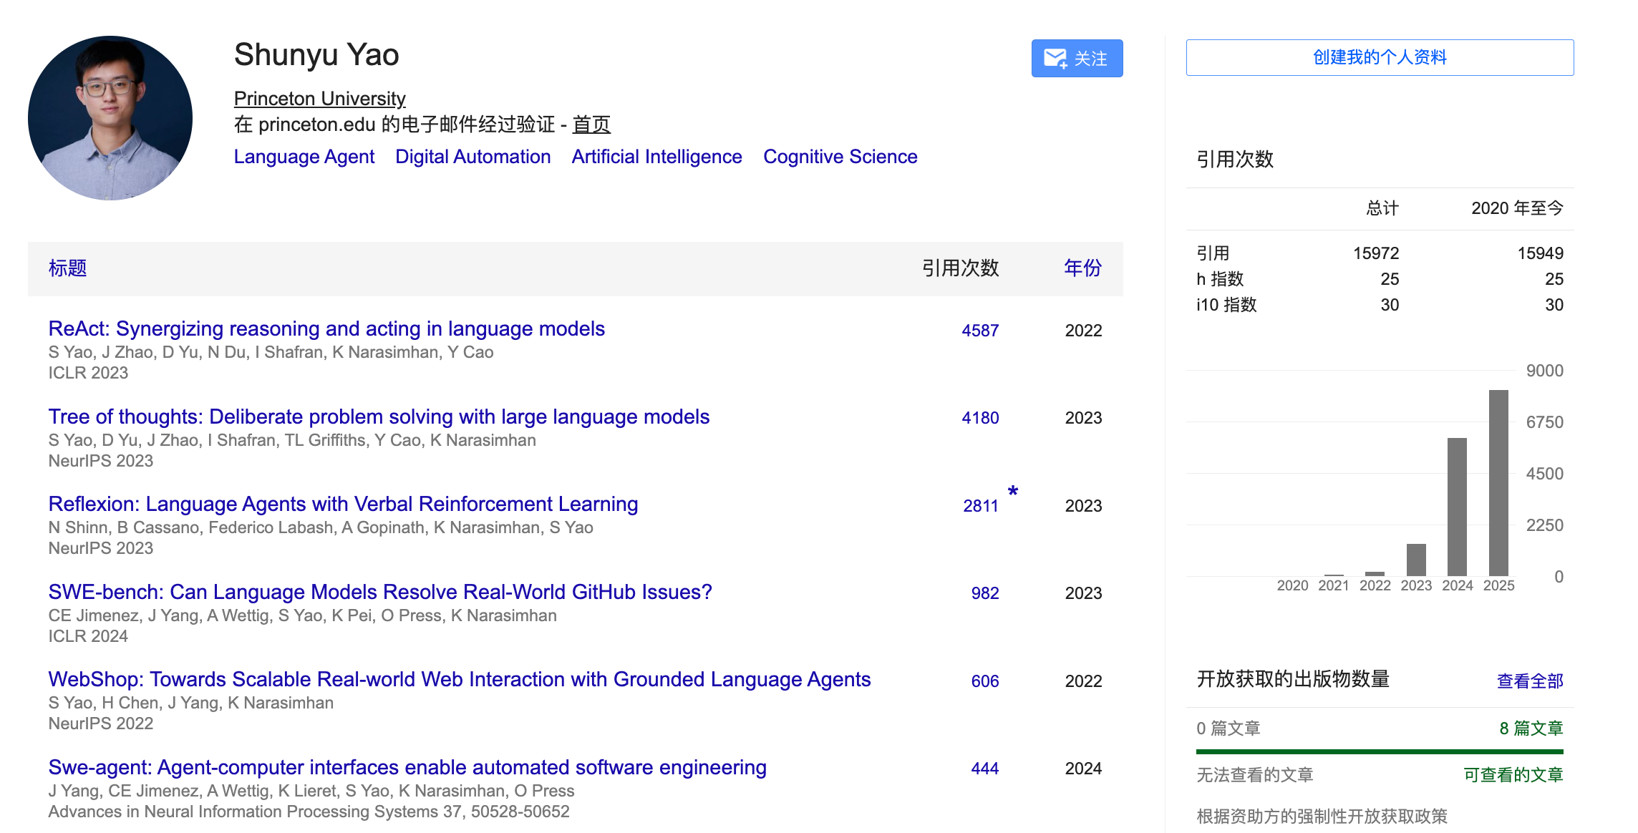Click 创建我的个人资料 button
This screenshot has height=833, width=1638.
coord(1379,57)
